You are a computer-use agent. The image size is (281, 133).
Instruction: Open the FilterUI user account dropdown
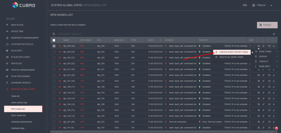[262, 5]
